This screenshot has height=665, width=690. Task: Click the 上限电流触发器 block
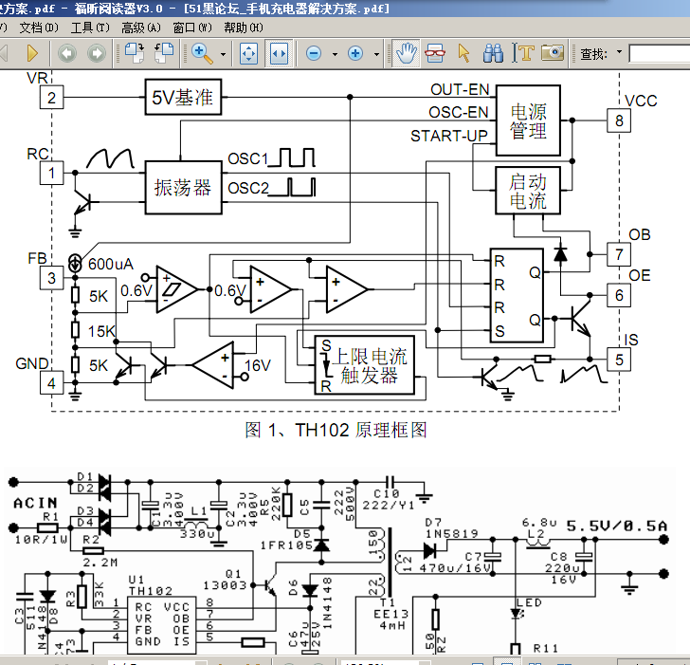[364, 365]
